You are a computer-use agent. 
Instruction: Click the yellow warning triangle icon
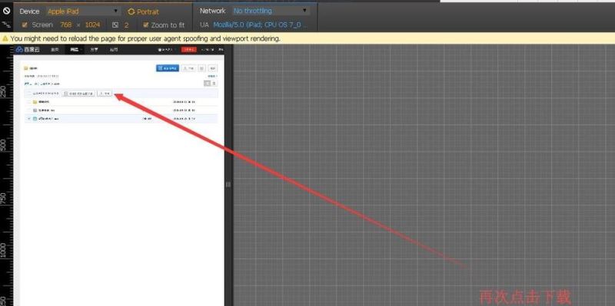point(5,38)
